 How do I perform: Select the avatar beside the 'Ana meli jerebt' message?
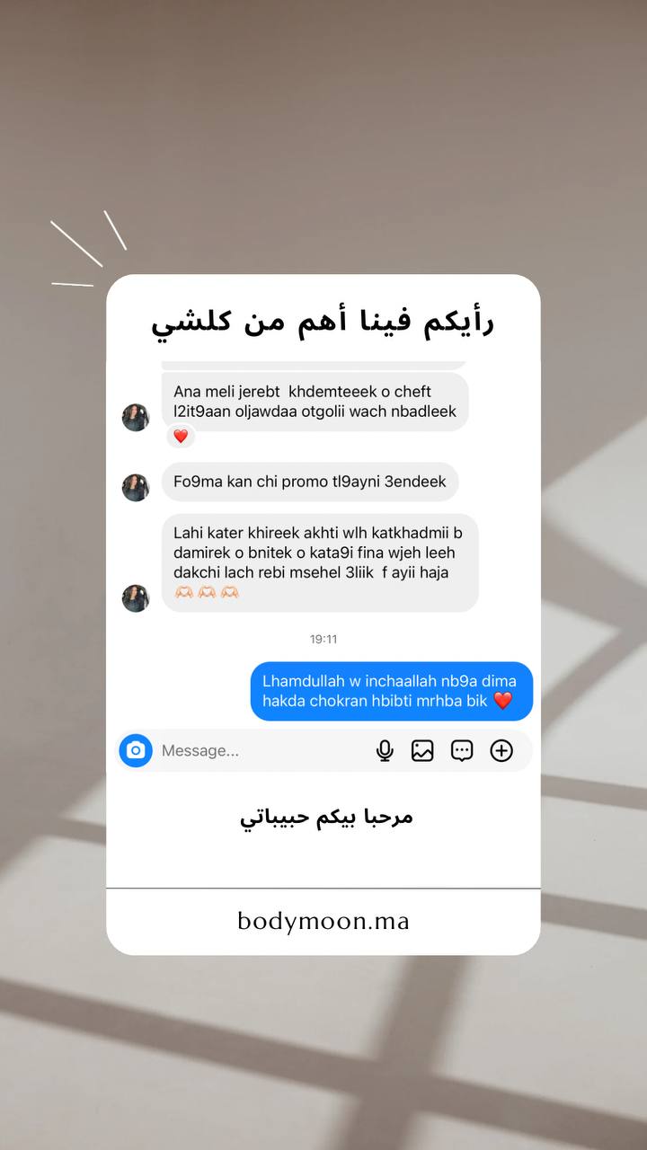click(x=136, y=418)
